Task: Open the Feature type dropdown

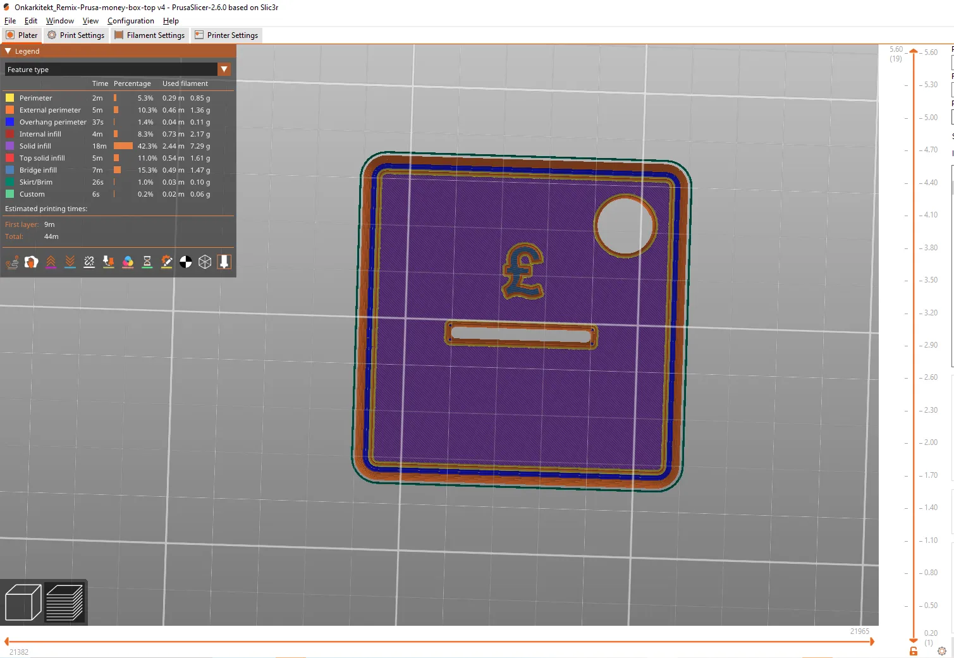Action: pos(224,70)
